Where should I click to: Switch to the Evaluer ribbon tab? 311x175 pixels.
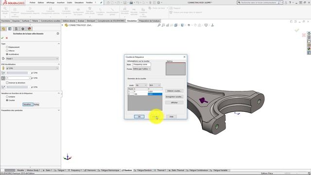click(x=81, y=21)
